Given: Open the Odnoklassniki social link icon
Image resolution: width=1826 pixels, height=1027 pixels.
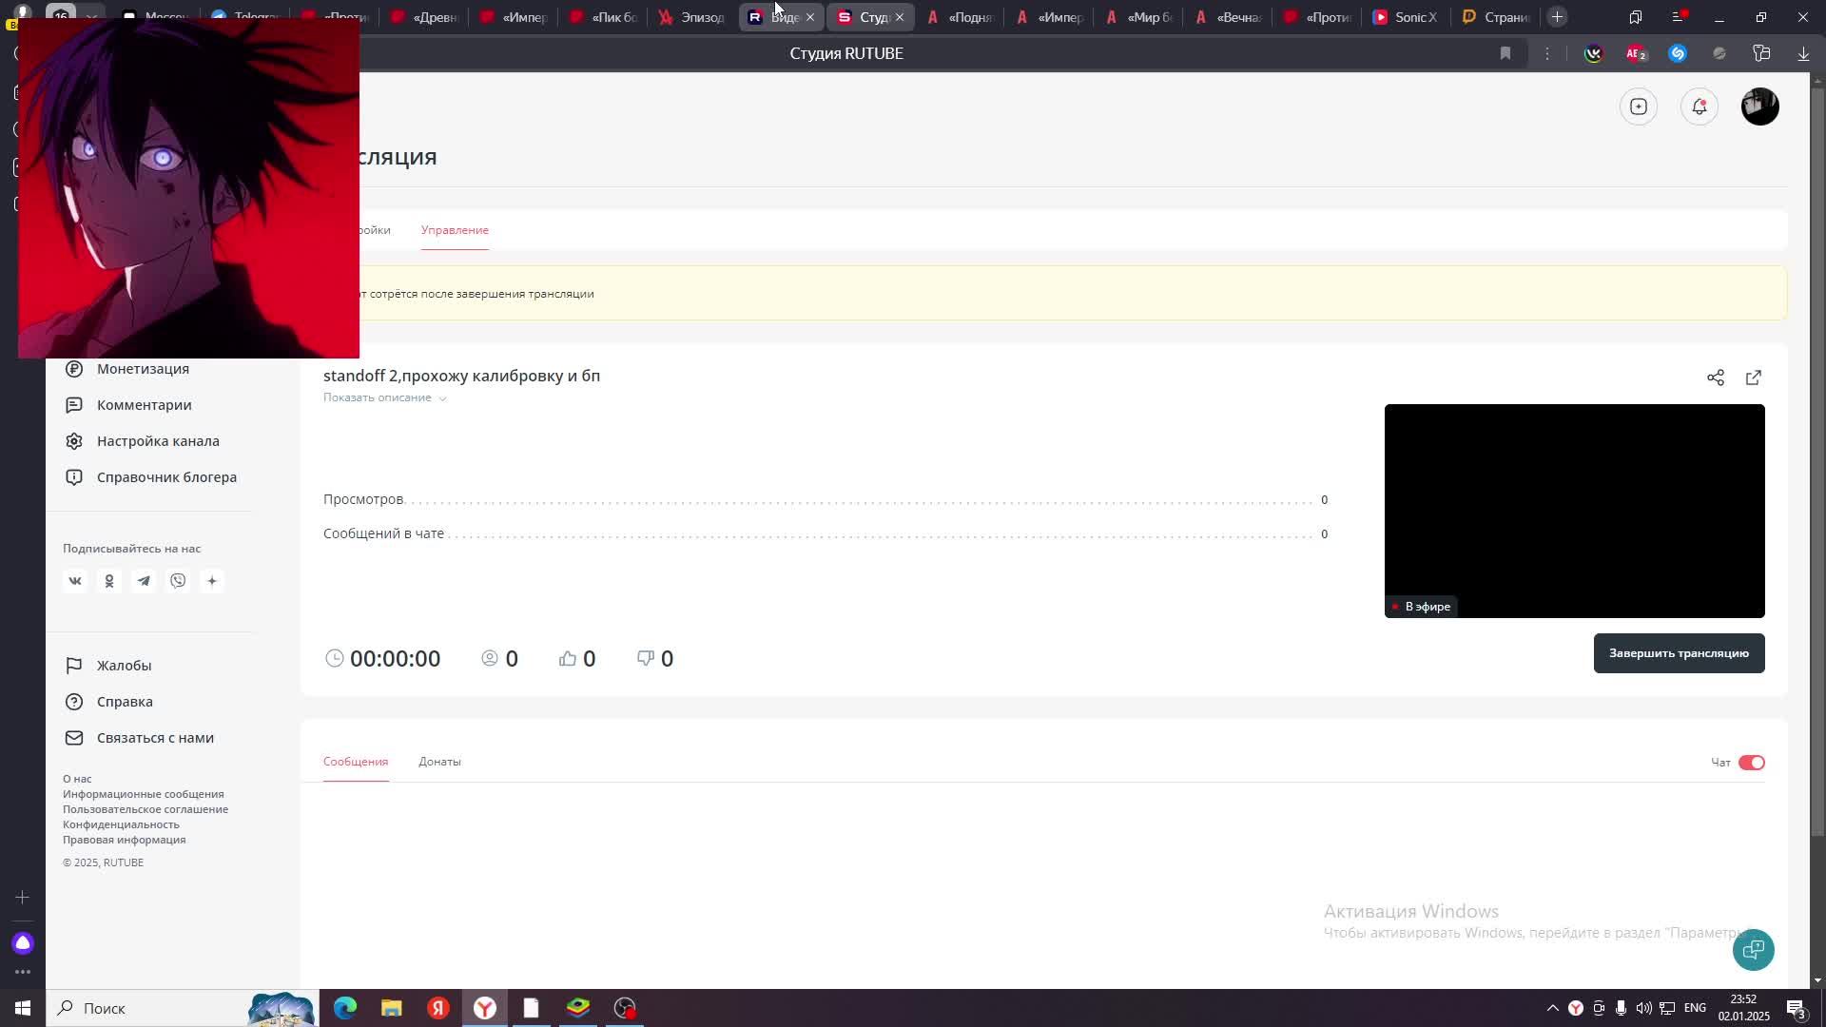Looking at the screenshot, I should pyautogui.click(x=109, y=581).
